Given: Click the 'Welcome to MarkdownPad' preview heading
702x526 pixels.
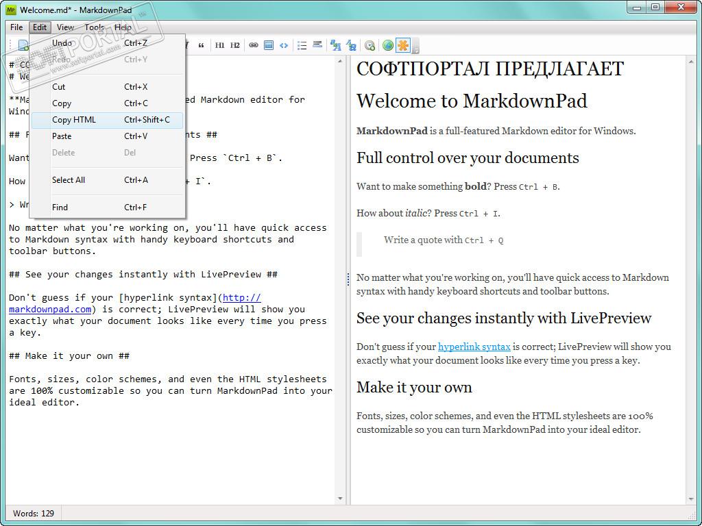Looking at the screenshot, I should pyautogui.click(x=472, y=101).
